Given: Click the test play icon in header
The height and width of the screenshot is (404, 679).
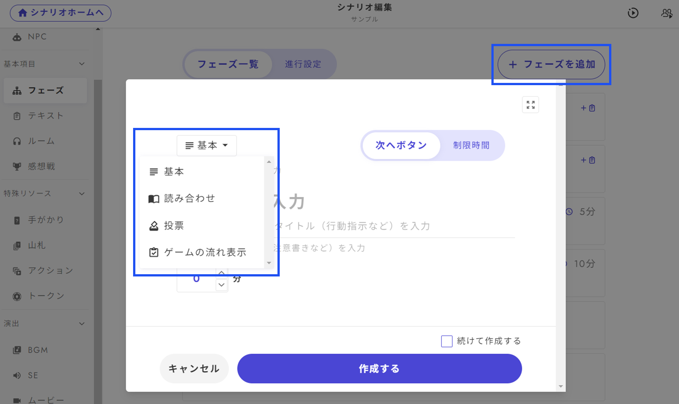Looking at the screenshot, I should pyautogui.click(x=633, y=13).
